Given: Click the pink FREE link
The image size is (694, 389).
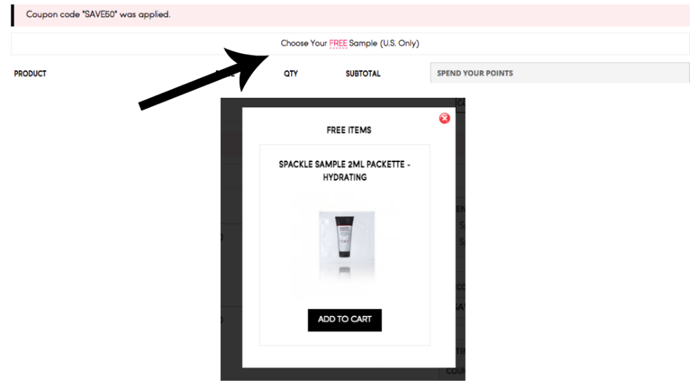Looking at the screenshot, I should 338,43.
